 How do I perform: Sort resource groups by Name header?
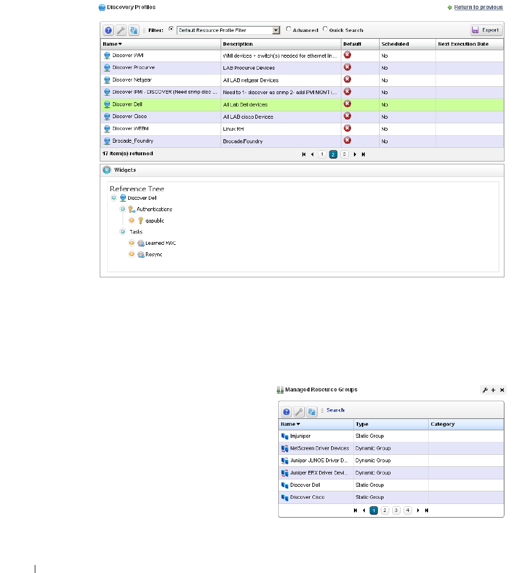(x=316, y=424)
